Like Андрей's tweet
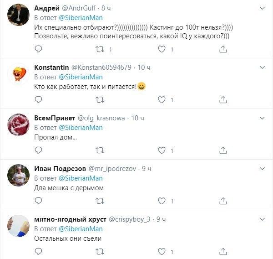This screenshot has height=259, width=273. (x=162, y=49)
